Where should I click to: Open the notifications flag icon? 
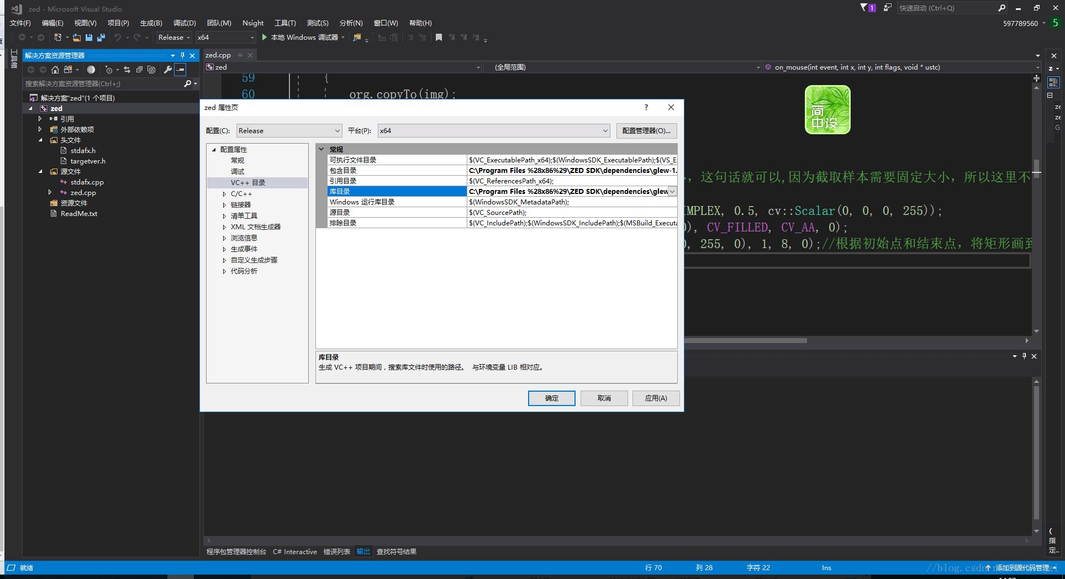click(x=864, y=8)
